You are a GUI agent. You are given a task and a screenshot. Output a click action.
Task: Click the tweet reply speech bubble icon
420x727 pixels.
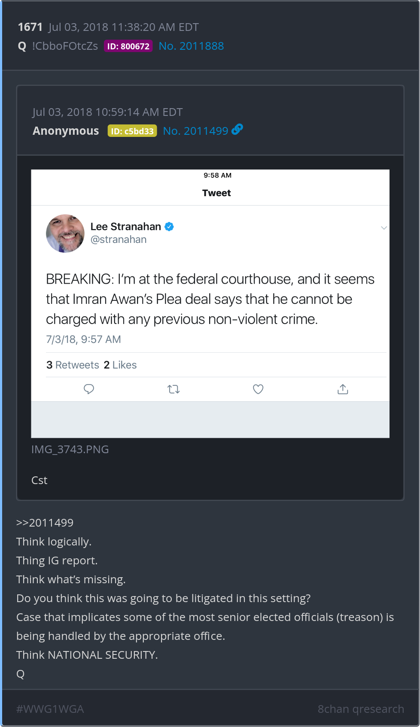pos(89,389)
